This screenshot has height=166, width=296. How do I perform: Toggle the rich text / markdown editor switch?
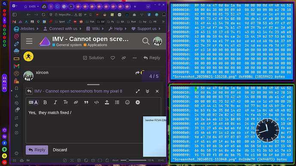tap(33, 102)
